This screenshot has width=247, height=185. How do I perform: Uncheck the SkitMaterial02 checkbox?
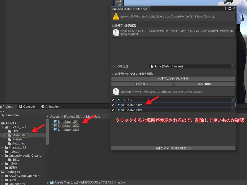point(113,105)
